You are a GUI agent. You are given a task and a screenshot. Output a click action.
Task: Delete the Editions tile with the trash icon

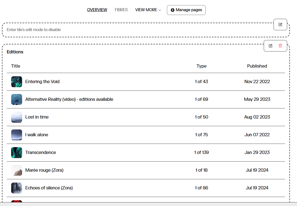280,46
